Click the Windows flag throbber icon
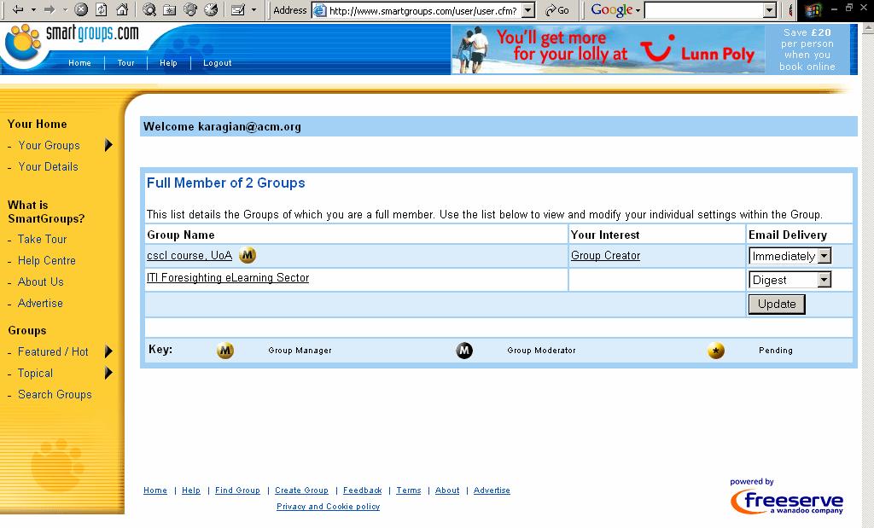 click(x=813, y=10)
